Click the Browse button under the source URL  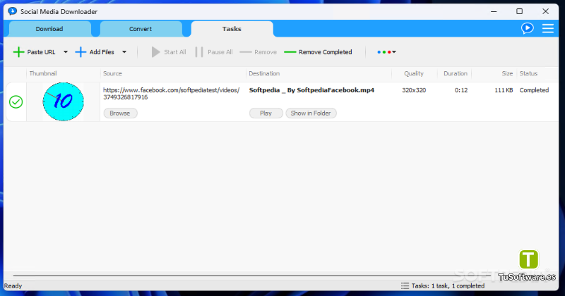tap(120, 113)
